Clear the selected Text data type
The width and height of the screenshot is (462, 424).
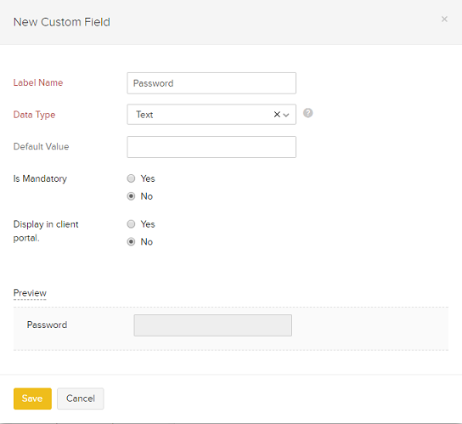(277, 115)
